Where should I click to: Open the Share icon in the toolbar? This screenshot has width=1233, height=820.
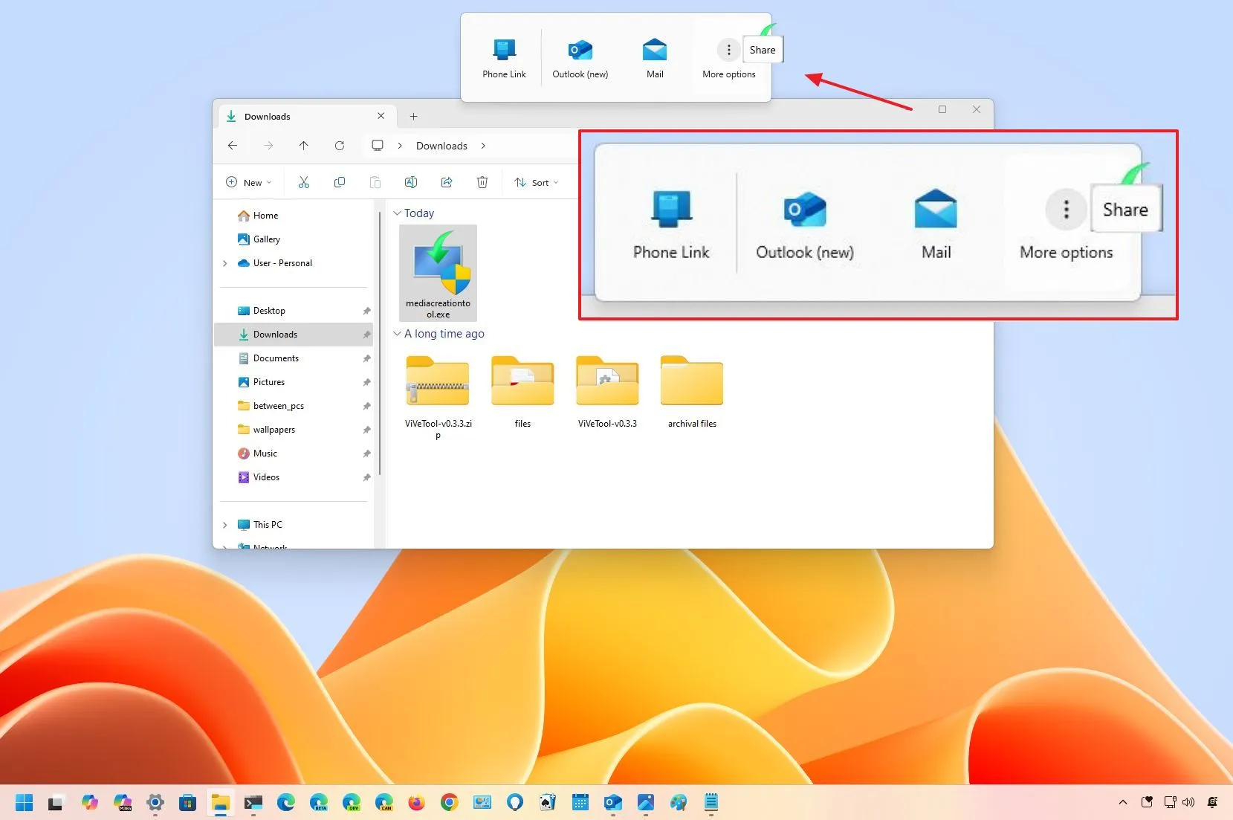tap(447, 182)
